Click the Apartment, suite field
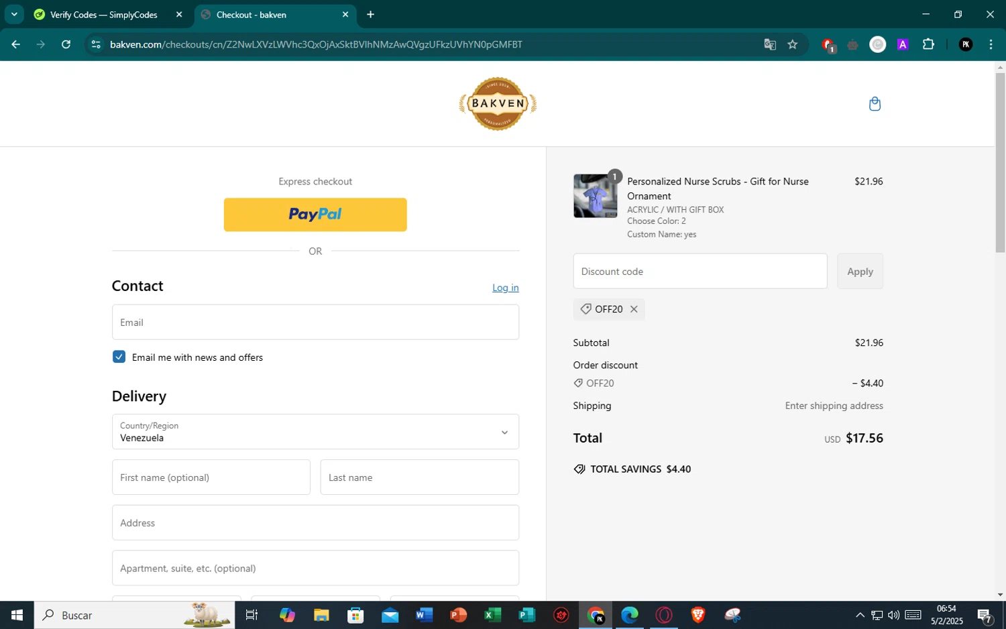This screenshot has height=629, width=1006. tap(315, 568)
